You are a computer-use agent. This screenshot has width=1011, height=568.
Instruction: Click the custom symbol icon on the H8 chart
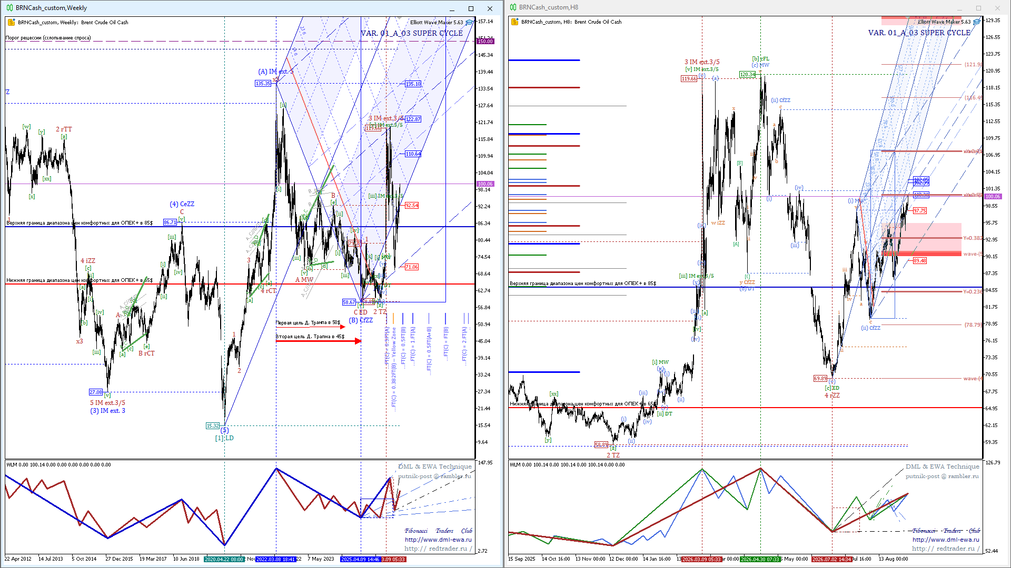pos(515,22)
